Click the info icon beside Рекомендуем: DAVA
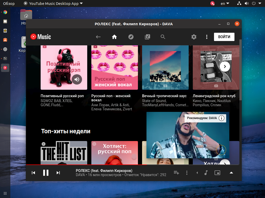Viewport: 265px width, 198px height. pyautogui.click(x=221, y=118)
